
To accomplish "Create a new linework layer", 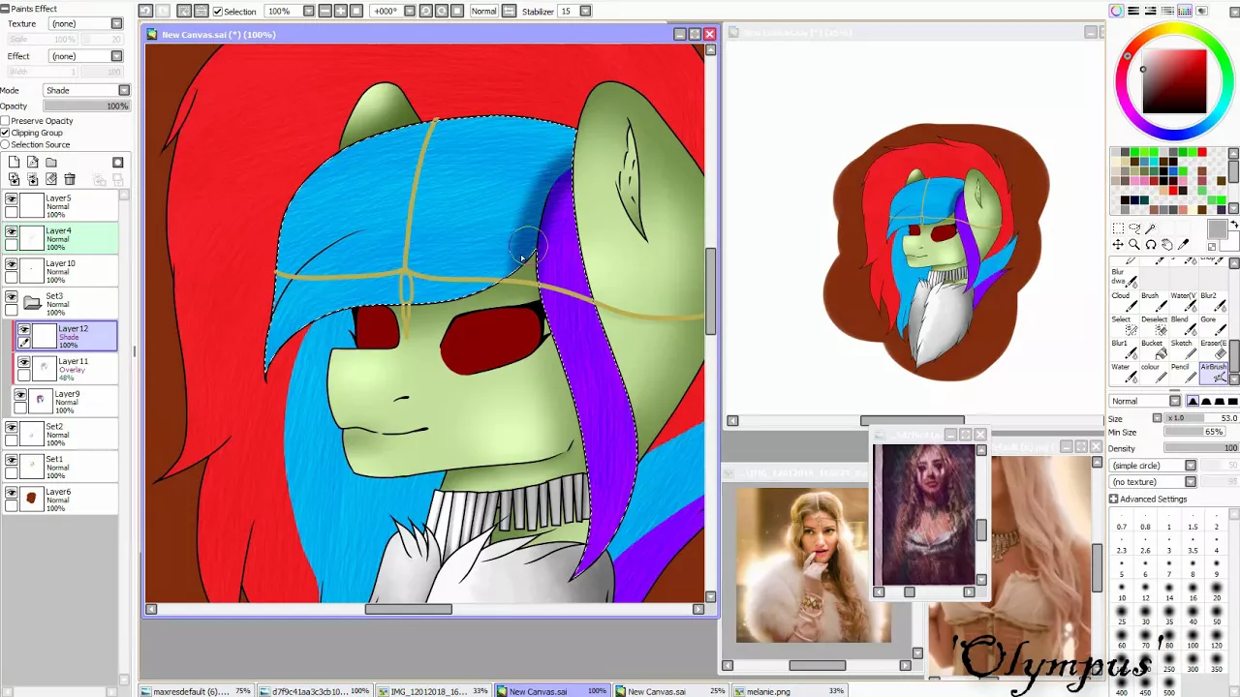I will click(32, 162).
